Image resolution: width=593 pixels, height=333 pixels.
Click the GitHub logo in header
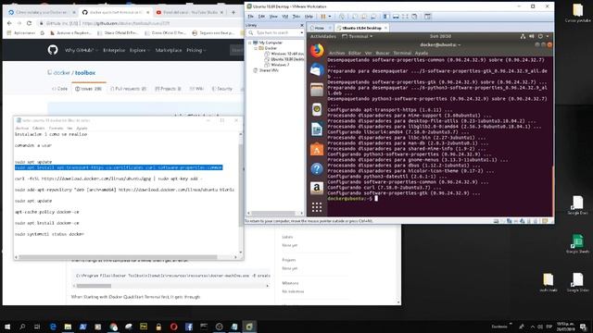tap(53, 50)
